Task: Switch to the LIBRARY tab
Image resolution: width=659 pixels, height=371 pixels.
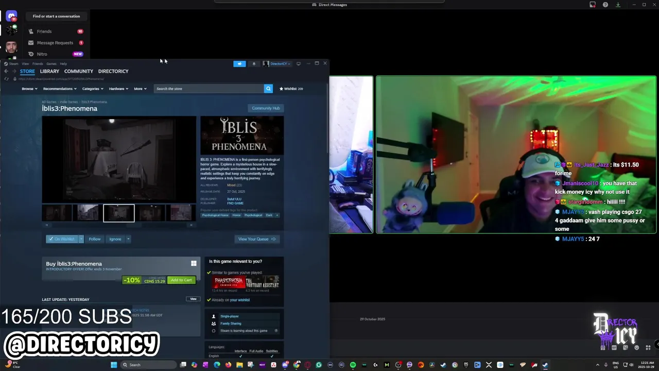Action: (x=49, y=71)
